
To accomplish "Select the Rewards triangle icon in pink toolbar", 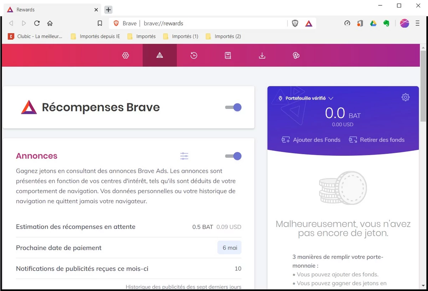I will click(160, 55).
